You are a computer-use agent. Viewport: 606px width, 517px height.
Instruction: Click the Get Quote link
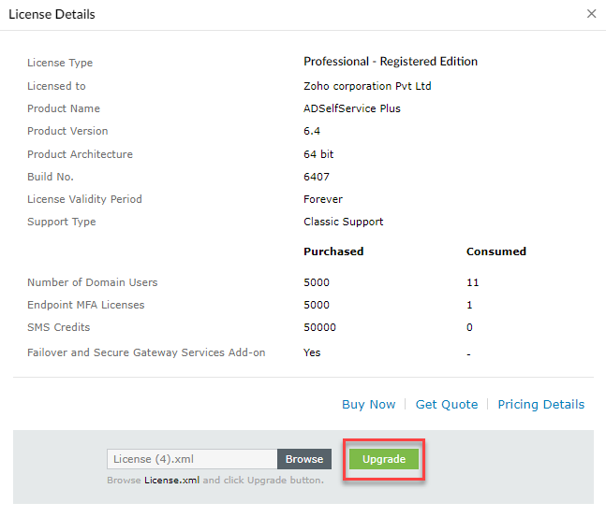[x=447, y=405]
